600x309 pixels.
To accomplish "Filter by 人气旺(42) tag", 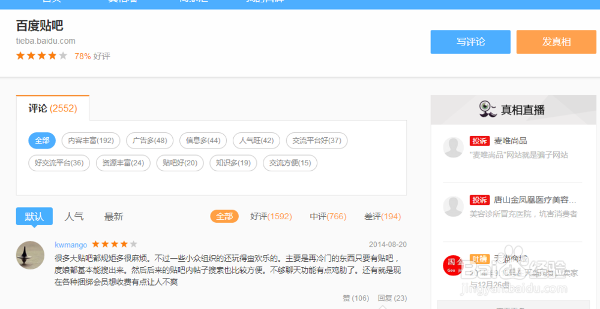I will [x=256, y=141].
